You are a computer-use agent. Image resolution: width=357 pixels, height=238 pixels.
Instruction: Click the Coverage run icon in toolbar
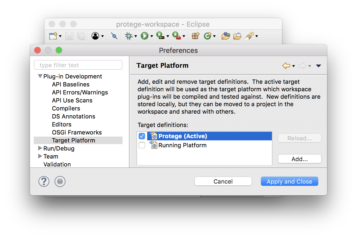pyautogui.click(x=160, y=36)
